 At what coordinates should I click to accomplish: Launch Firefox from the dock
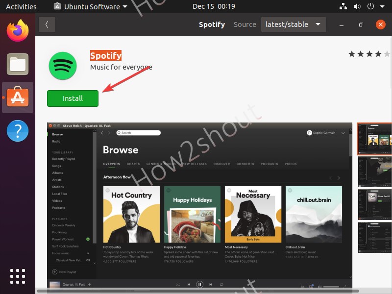(18, 31)
